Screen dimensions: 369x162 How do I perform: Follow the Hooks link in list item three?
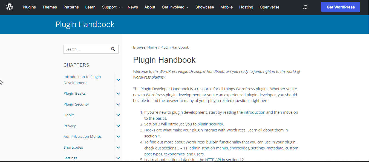(150, 130)
